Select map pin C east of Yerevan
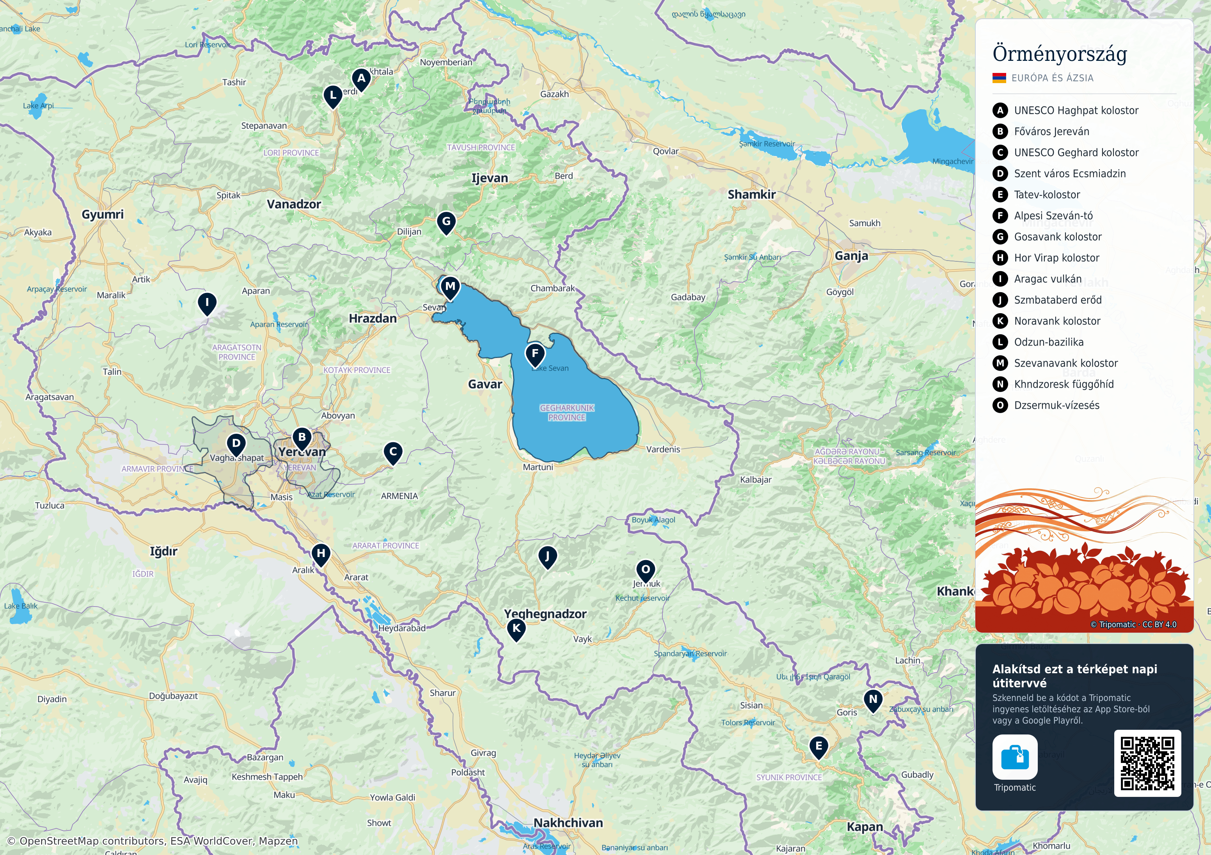Viewport: 1211px width, 855px height. (x=393, y=453)
